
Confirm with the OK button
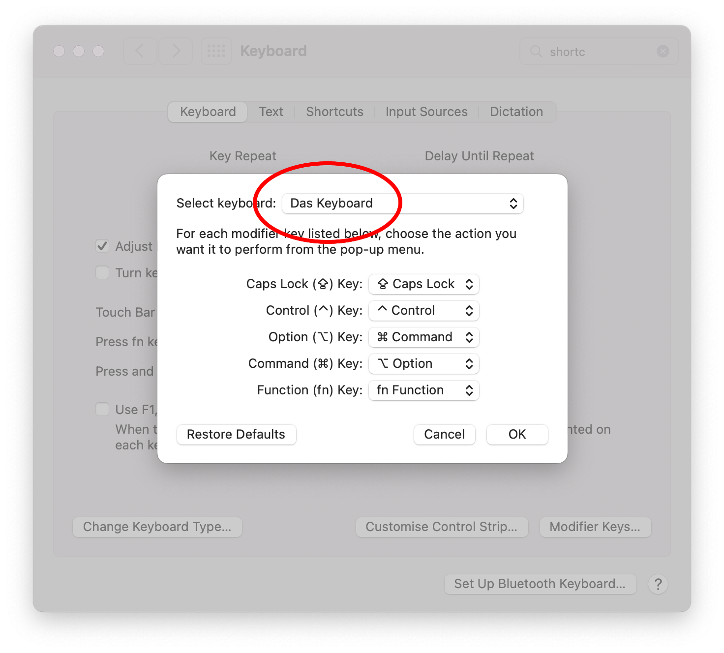click(x=517, y=435)
